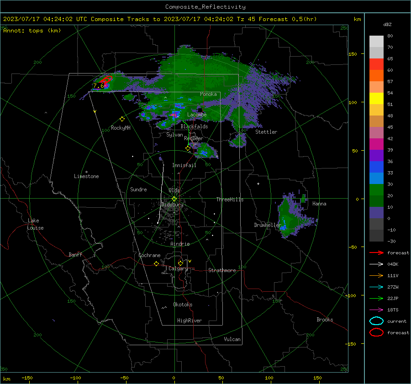
Task: Click the Cochrane label
Action: pyautogui.click(x=149, y=255)
